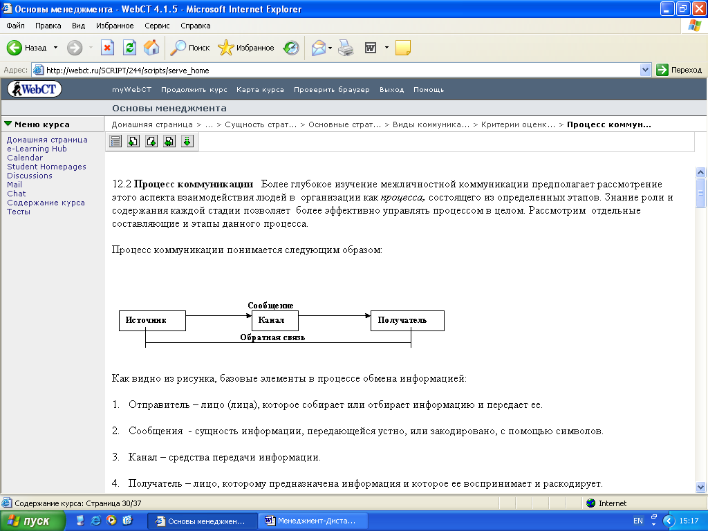
Task: Open the Справка menu
Action: 196,26
